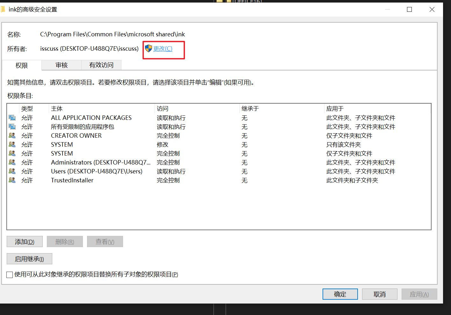
Task: Click the CREATOR OWNER user group icon
Action: point(12,136)
